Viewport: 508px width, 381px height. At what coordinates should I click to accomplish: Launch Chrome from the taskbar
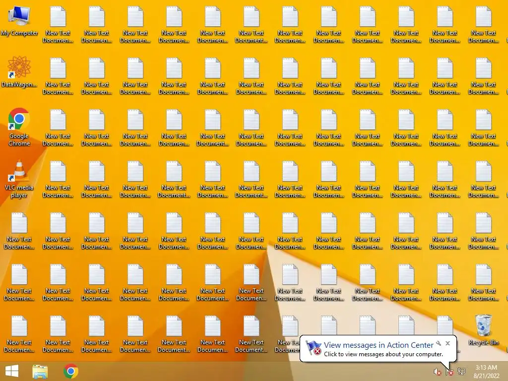pyautogui.click(x=71, y=371)
